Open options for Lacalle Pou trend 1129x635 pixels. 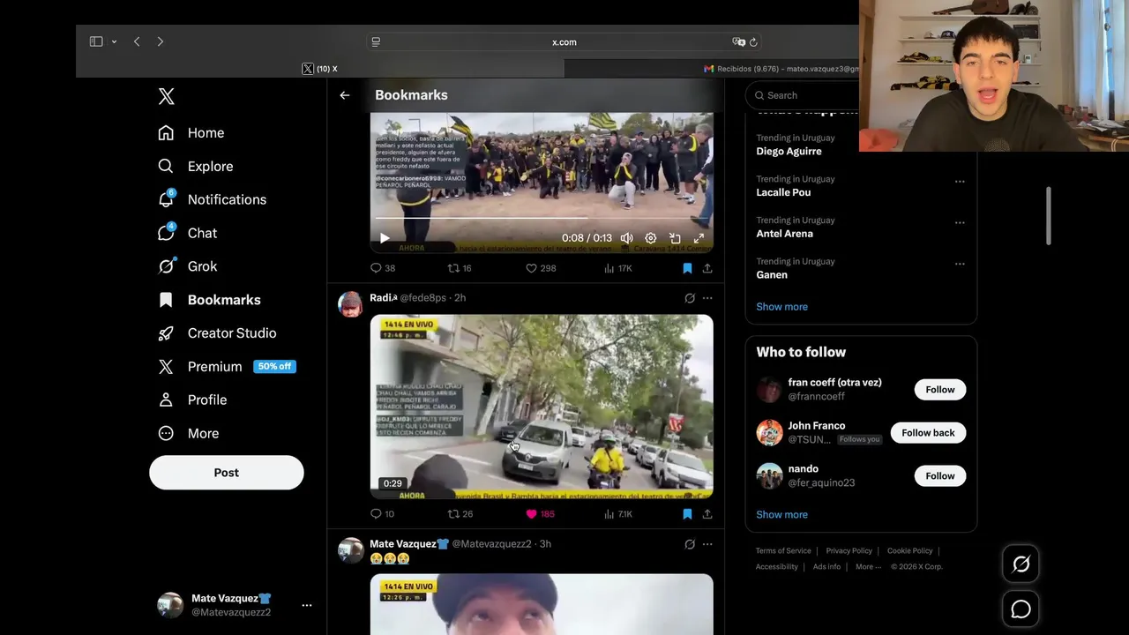click(960, 182)
